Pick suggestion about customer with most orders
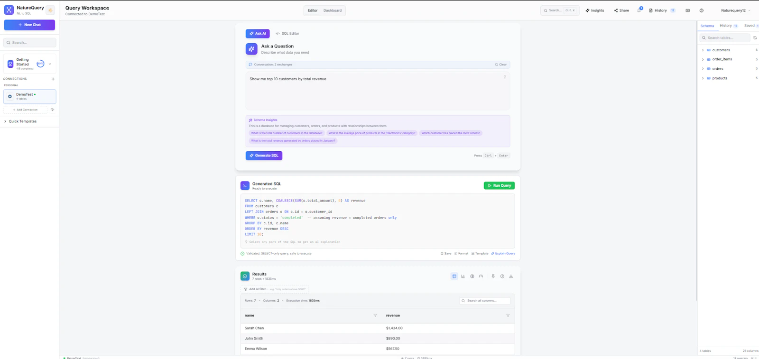 [451, 133]
